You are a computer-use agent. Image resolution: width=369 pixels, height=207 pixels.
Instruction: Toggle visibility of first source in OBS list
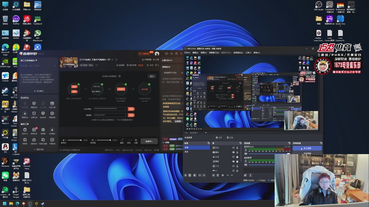tap(233, 148)
